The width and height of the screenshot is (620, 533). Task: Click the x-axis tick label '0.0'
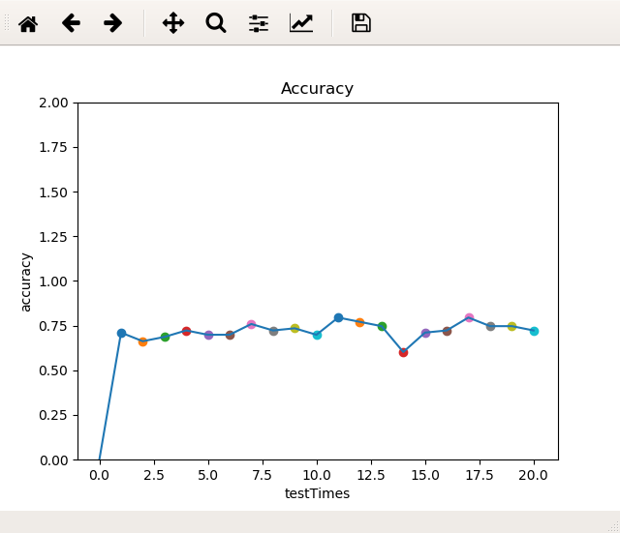pyautogui.click(x=99, y=475)
